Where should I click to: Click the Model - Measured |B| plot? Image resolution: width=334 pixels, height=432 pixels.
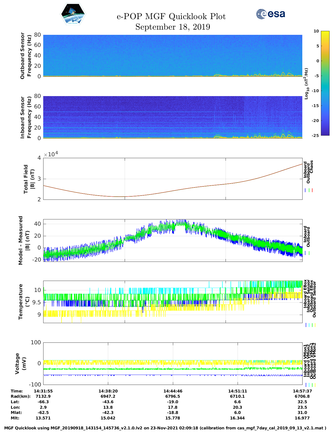173,240
